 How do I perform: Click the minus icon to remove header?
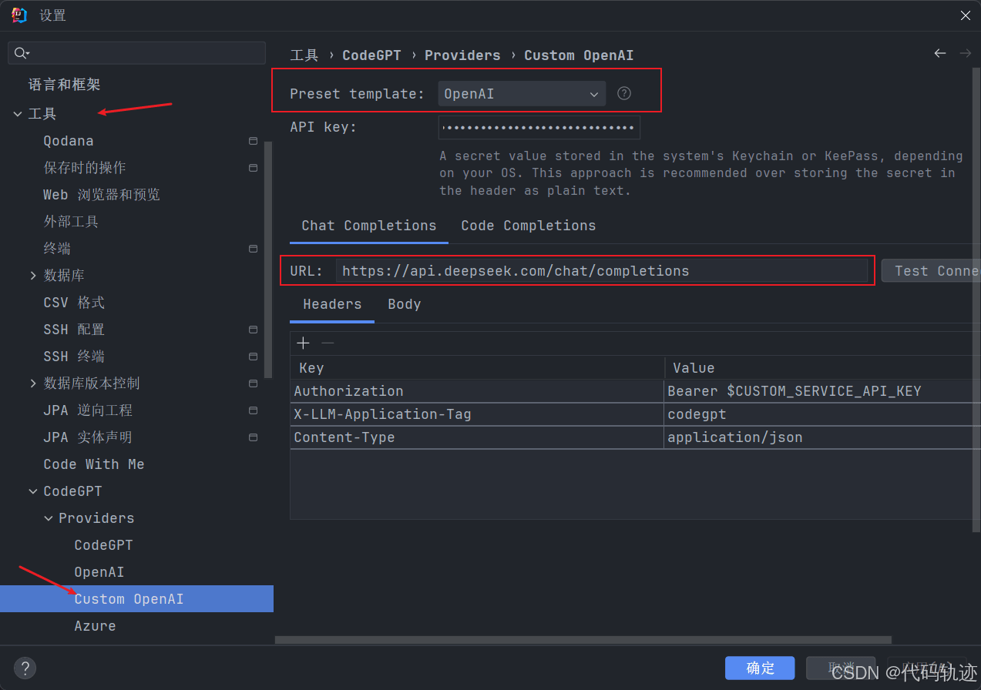click(328, 343)
